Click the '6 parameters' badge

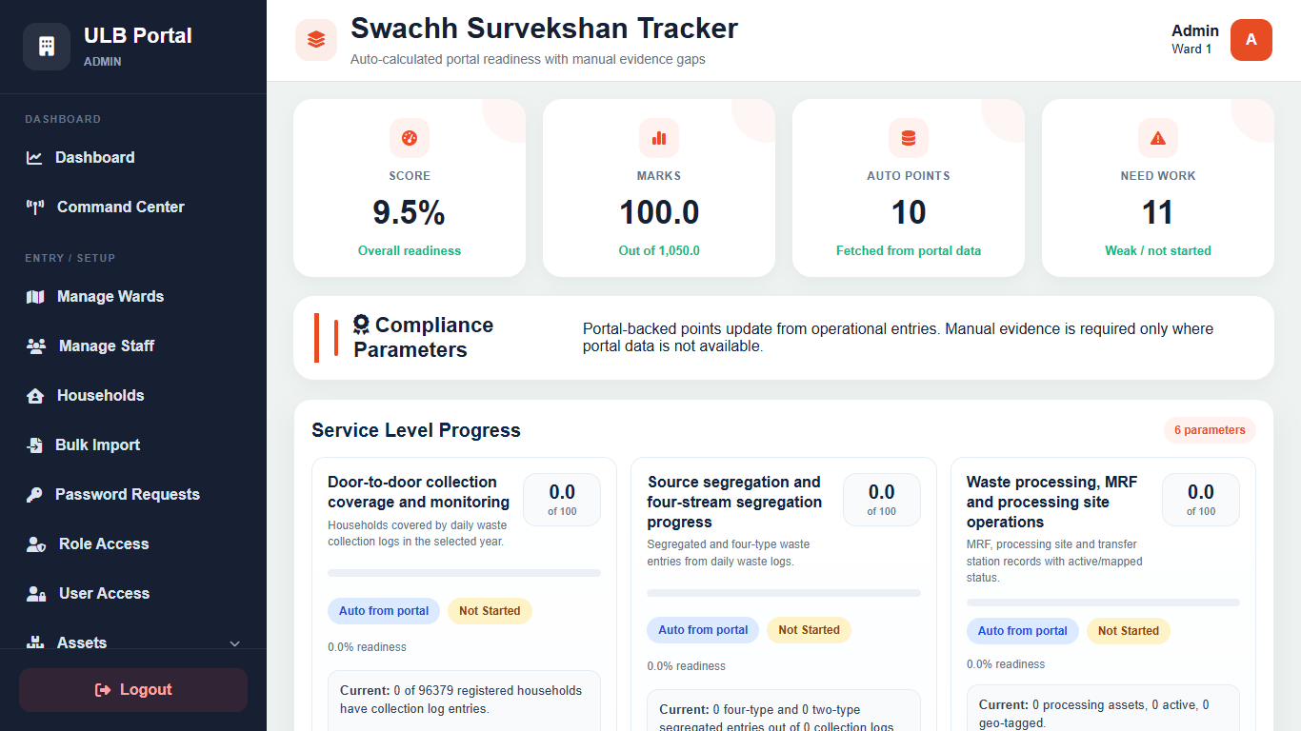(x=1210, y=430)
